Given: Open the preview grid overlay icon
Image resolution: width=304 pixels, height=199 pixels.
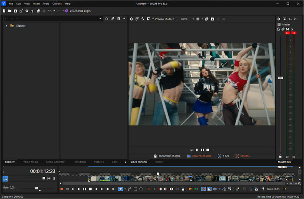Looking at the screenshot, I should 198,19.
